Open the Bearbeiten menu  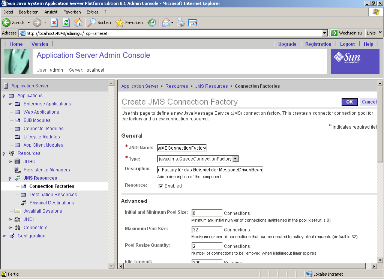(28, 12)
